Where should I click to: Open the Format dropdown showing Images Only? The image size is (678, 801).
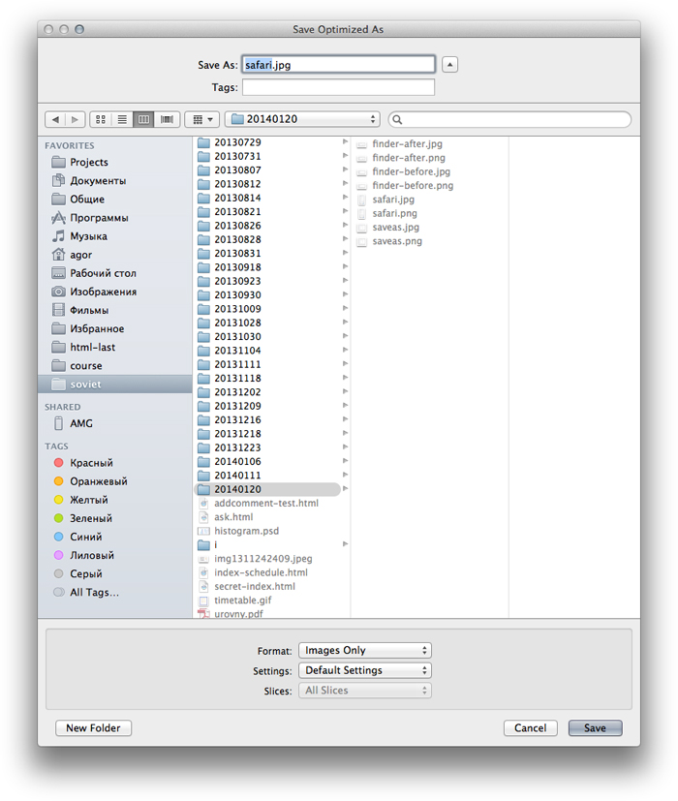pos(364,651)
